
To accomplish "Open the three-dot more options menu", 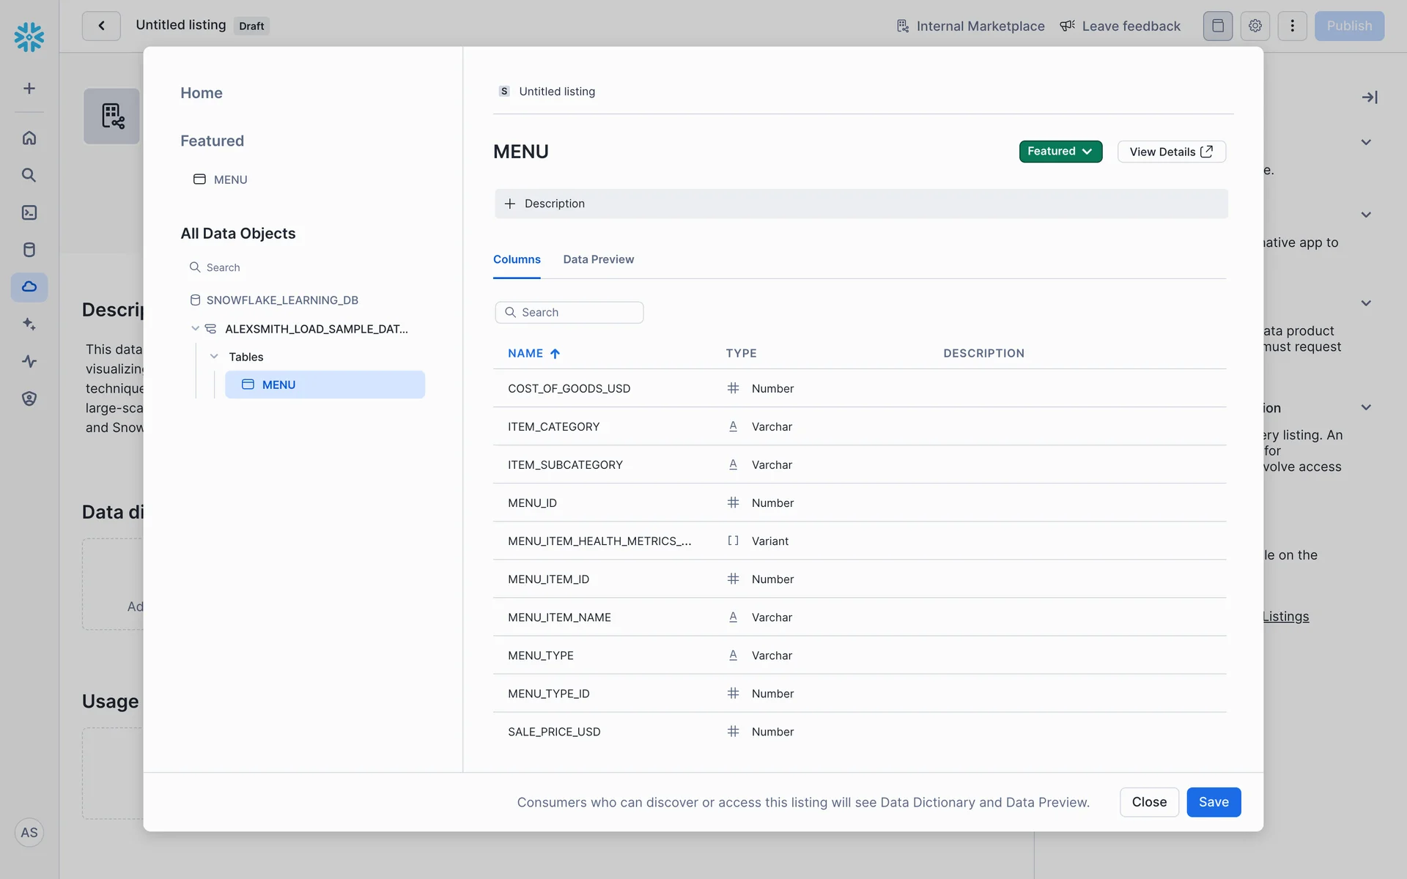I will click(1292, 26).
